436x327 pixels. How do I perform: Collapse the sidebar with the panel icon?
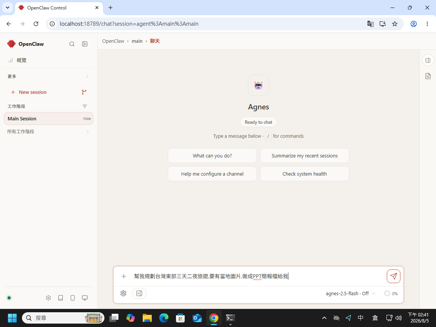click(85, 44)
